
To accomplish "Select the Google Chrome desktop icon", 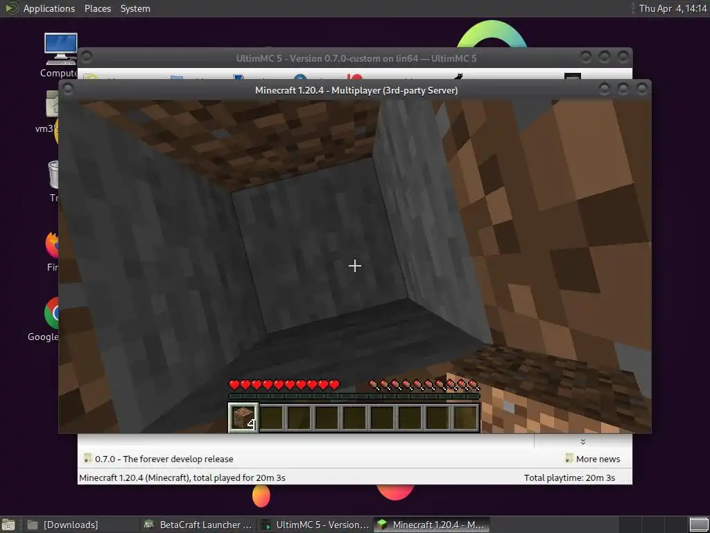I will pos(44,319).
